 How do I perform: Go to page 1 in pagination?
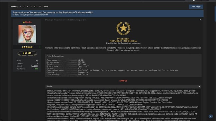[20, 7]
